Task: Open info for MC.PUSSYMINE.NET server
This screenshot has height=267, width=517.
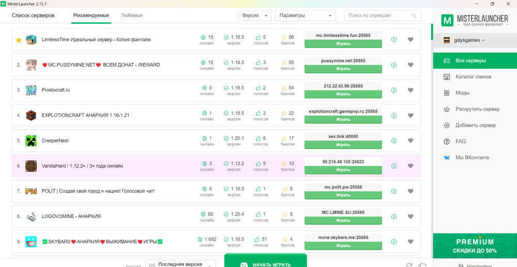Action: [393, 65]
